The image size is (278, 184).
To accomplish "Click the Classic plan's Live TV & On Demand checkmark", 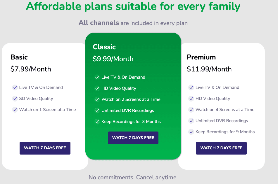I will point(97,77).
